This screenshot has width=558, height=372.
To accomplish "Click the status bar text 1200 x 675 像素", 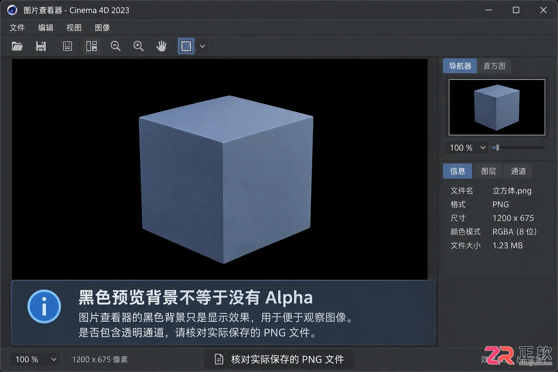I will tap(100, 360).
